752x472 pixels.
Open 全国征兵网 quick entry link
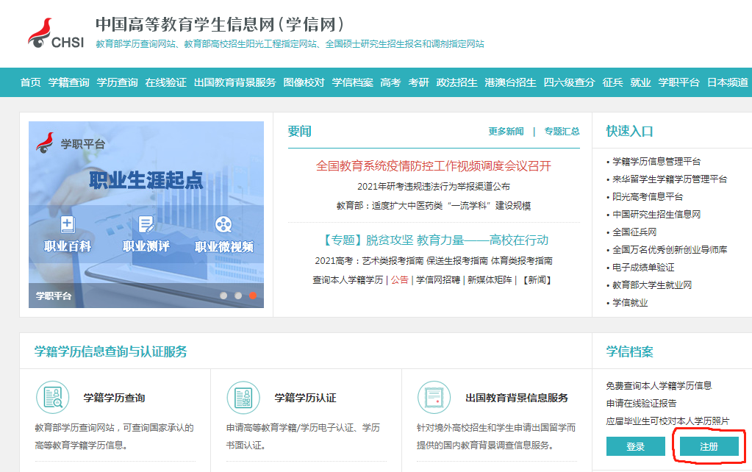coord(637,234)
